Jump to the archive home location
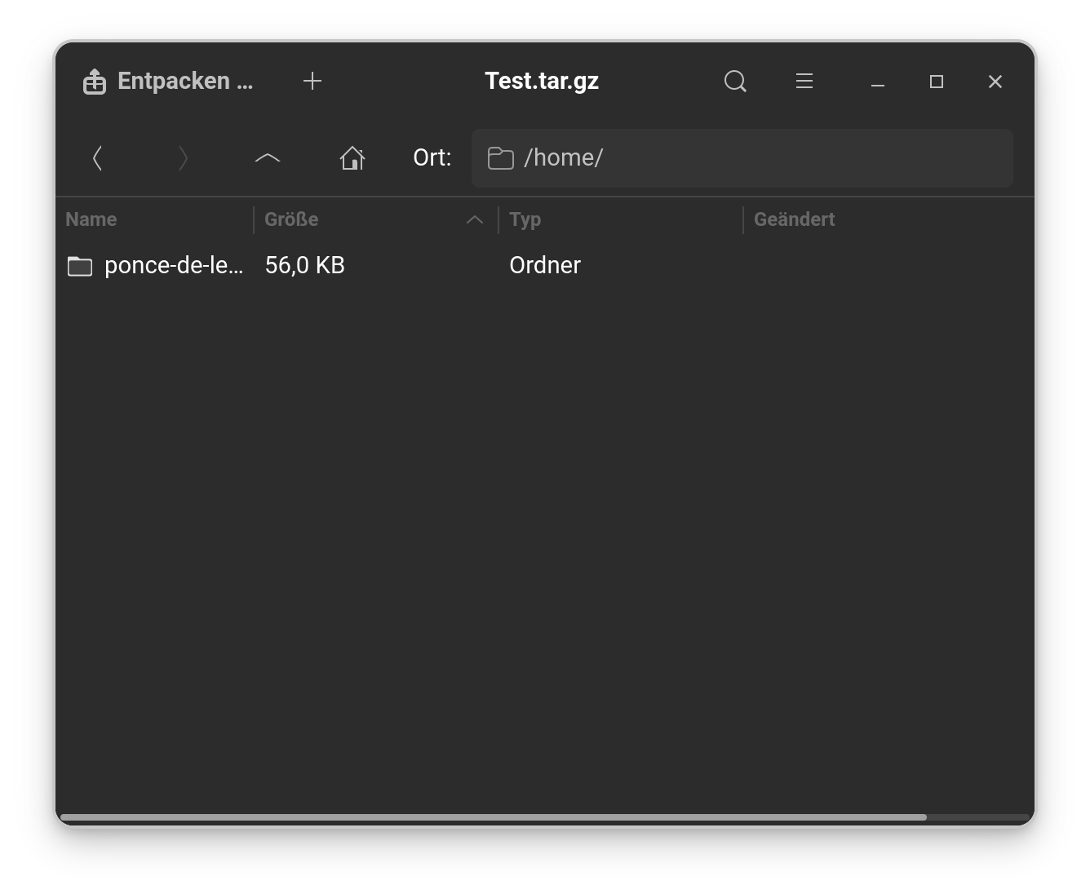This screenshot has height=894, width=1090. (x=352, y=158)
